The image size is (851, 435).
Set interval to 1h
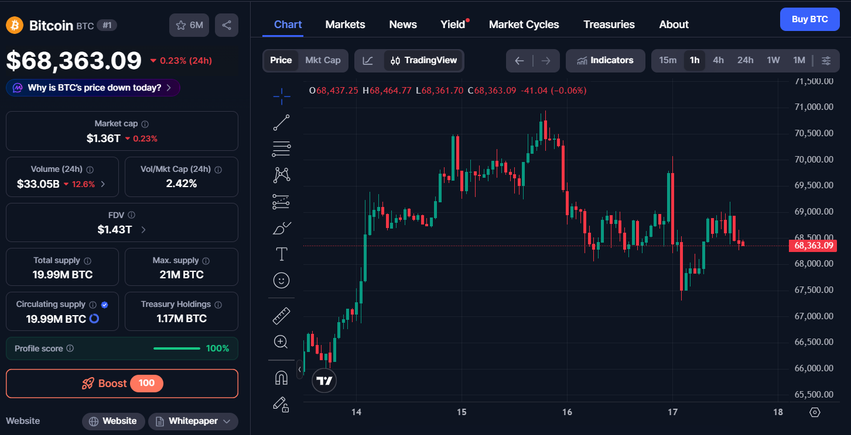tap(695, 60)
